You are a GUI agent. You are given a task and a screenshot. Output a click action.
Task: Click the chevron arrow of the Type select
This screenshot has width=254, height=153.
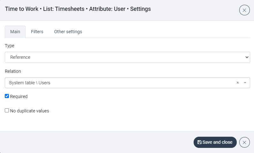[247, 57]
